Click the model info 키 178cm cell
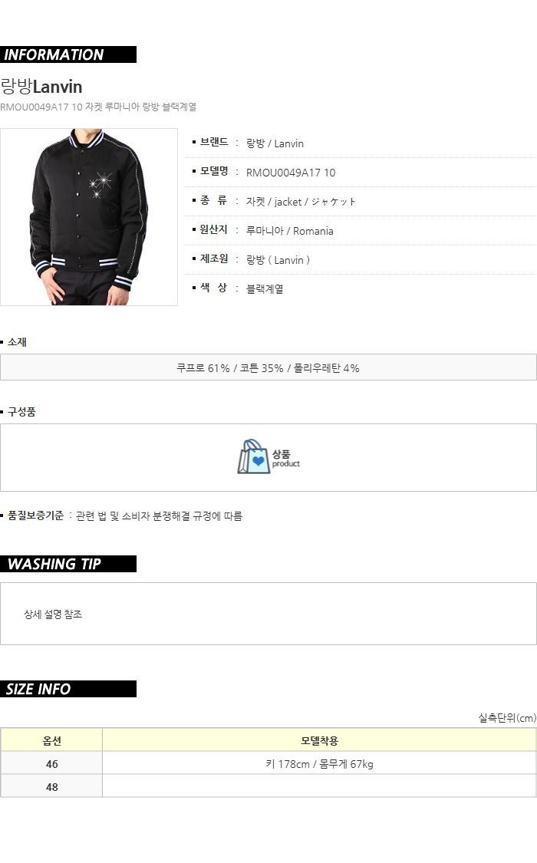537x863 pixels. point(320,764)
